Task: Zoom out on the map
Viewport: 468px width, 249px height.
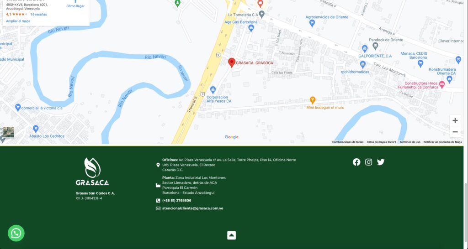Action: [x=455, y=132]
